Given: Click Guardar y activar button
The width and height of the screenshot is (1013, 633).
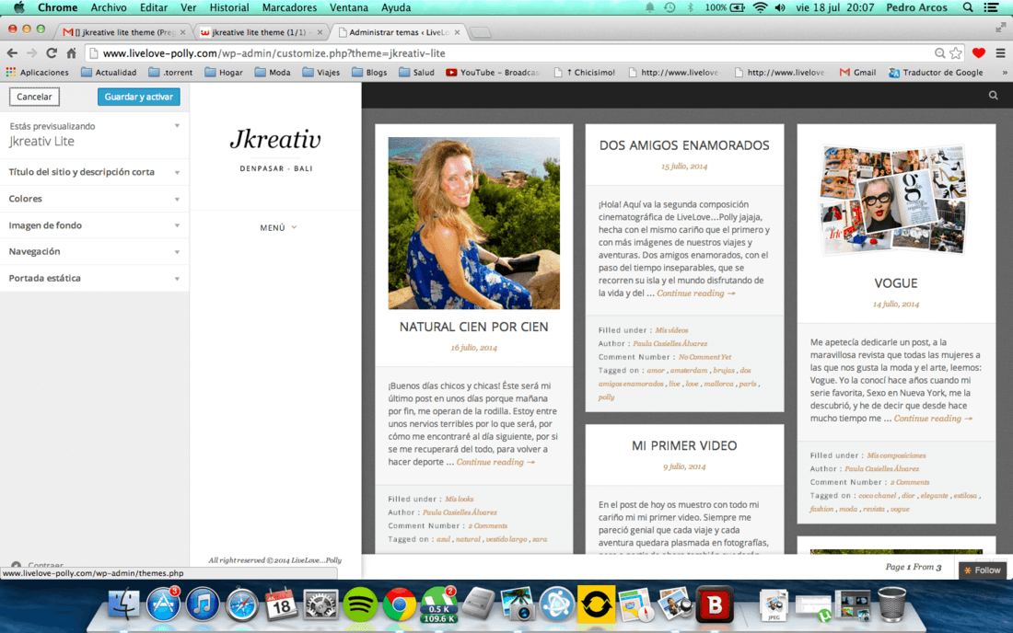Looking at the screenshot, I should (139, 97).
